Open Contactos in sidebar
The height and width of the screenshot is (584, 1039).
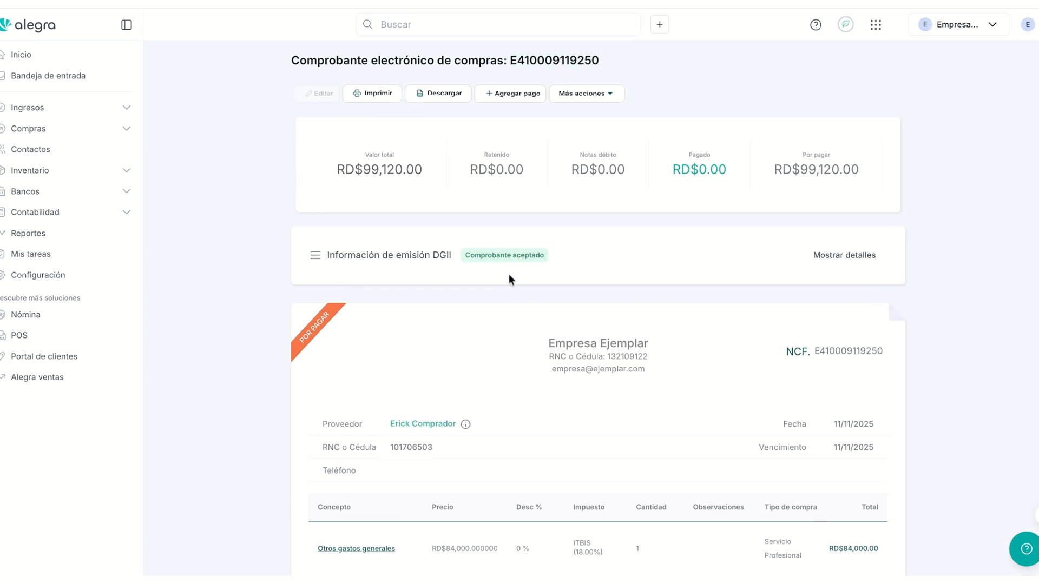[30, 149]
